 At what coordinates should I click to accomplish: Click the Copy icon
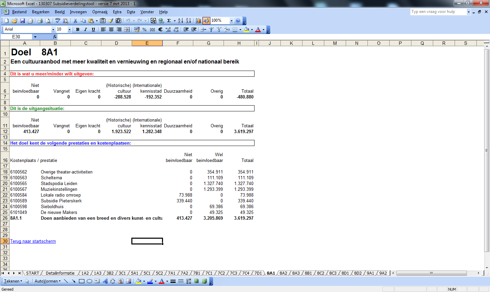(83, 21)
